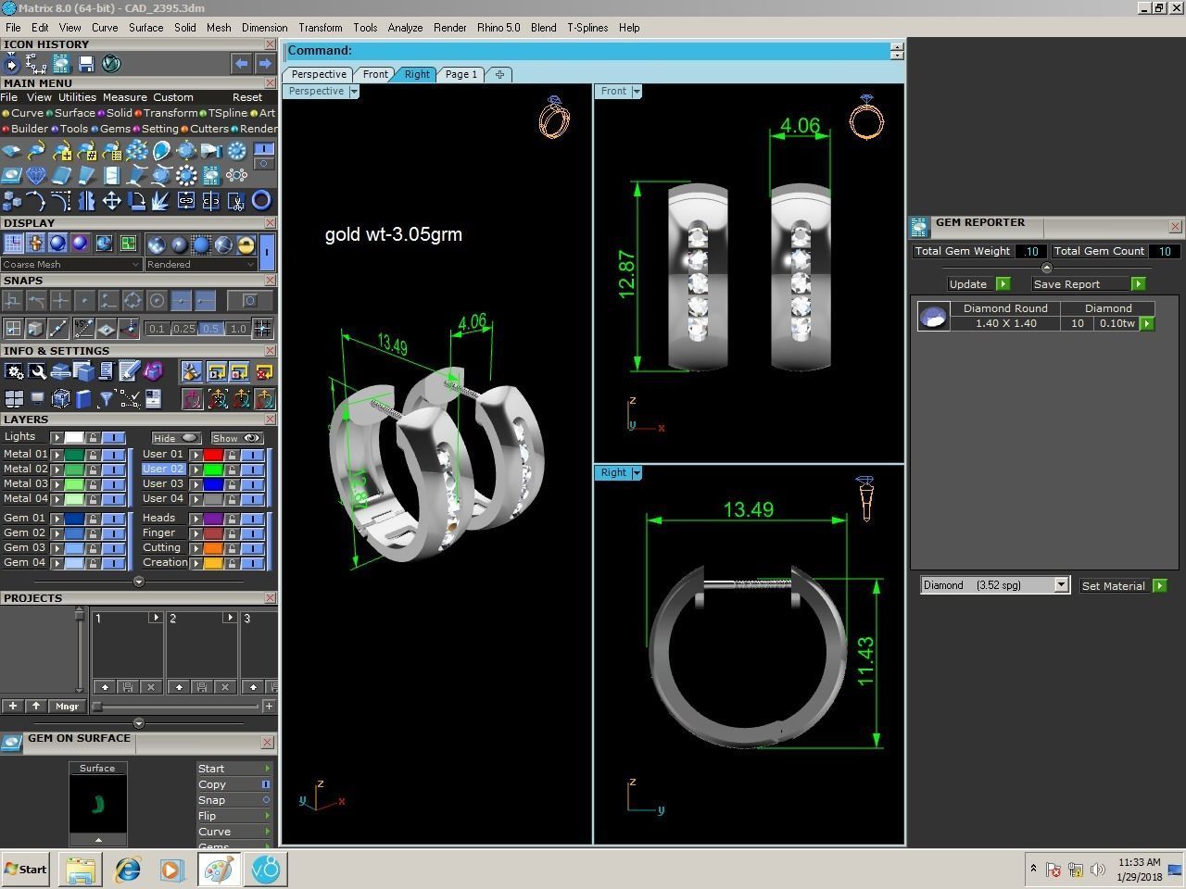
Task: Toggle the Lights layer visibility switch
Action: 113,437
